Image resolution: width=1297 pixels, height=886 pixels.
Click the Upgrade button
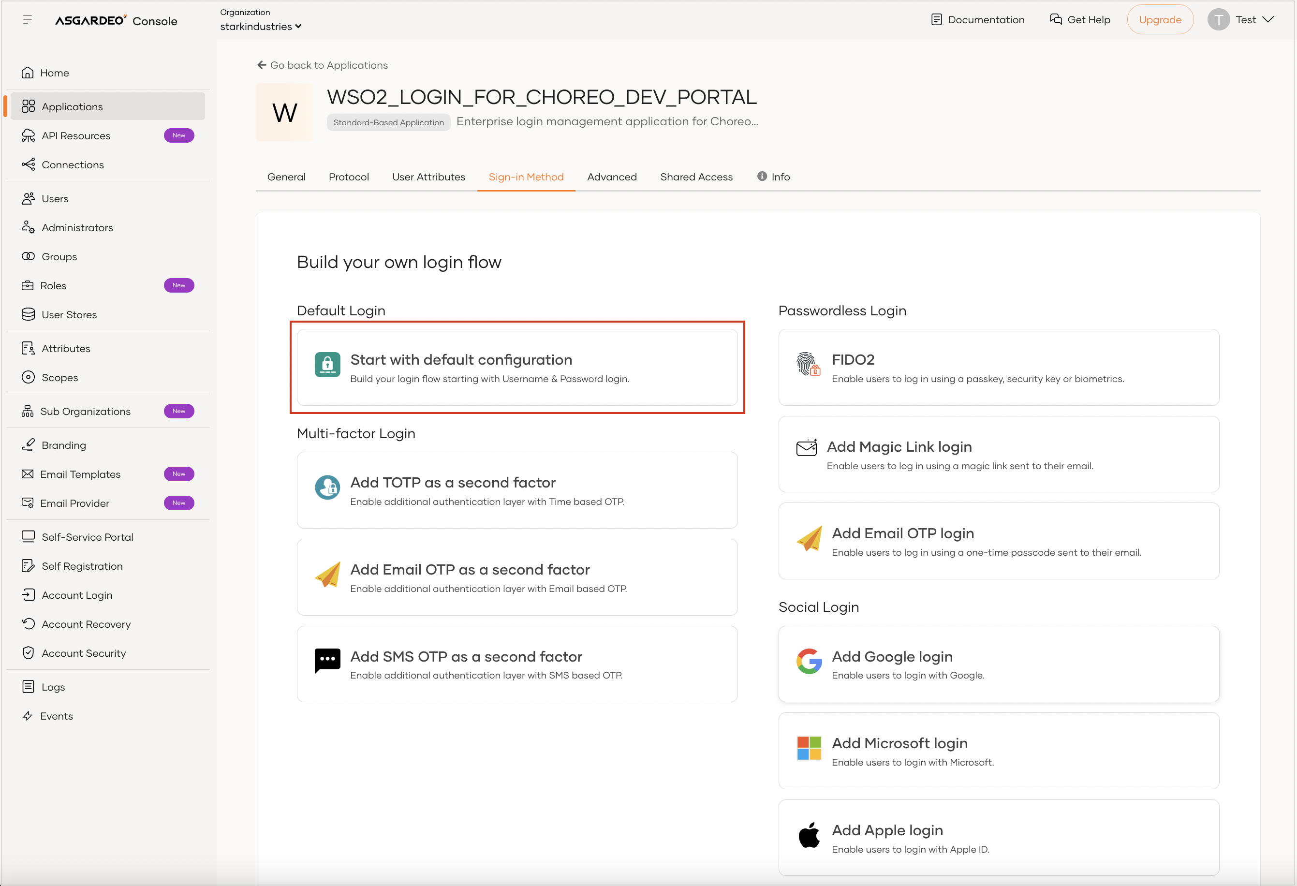(1160, 19)
